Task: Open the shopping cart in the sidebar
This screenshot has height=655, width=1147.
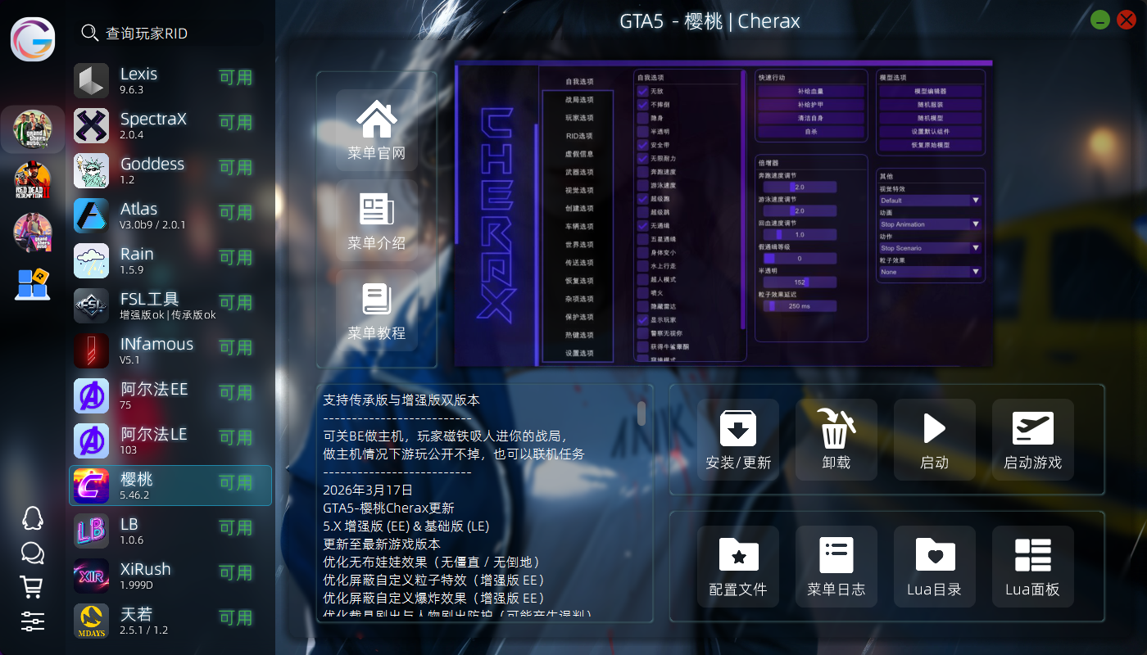Action: 32,586
